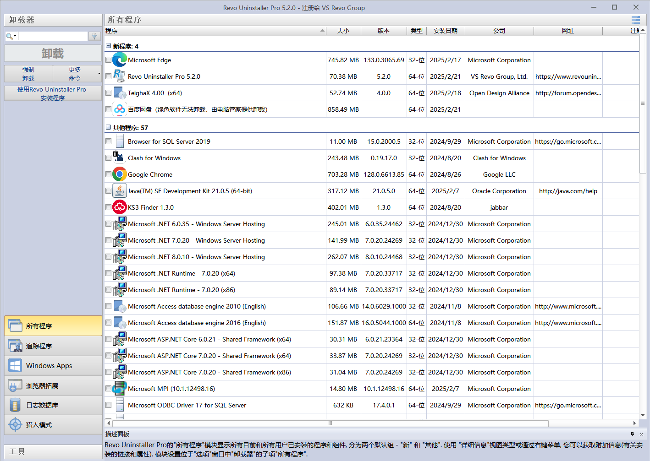Click the .NET Runtime 7.0.20 (x64) icon
The image size is (650, 461).
point(120,273)
